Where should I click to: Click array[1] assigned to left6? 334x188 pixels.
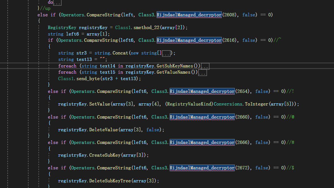97,34
